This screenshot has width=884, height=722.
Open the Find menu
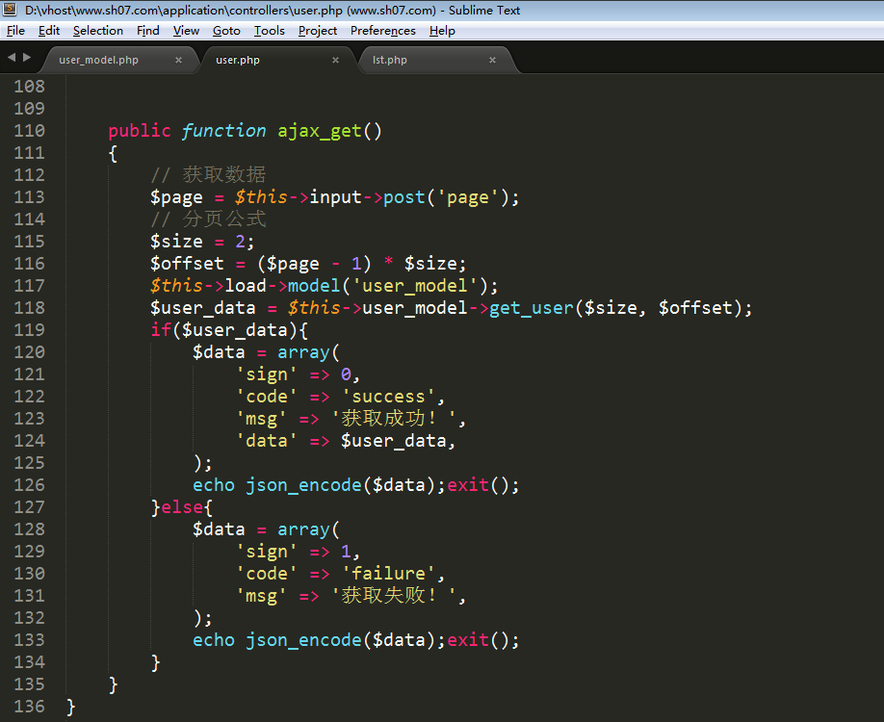[148, 31]
